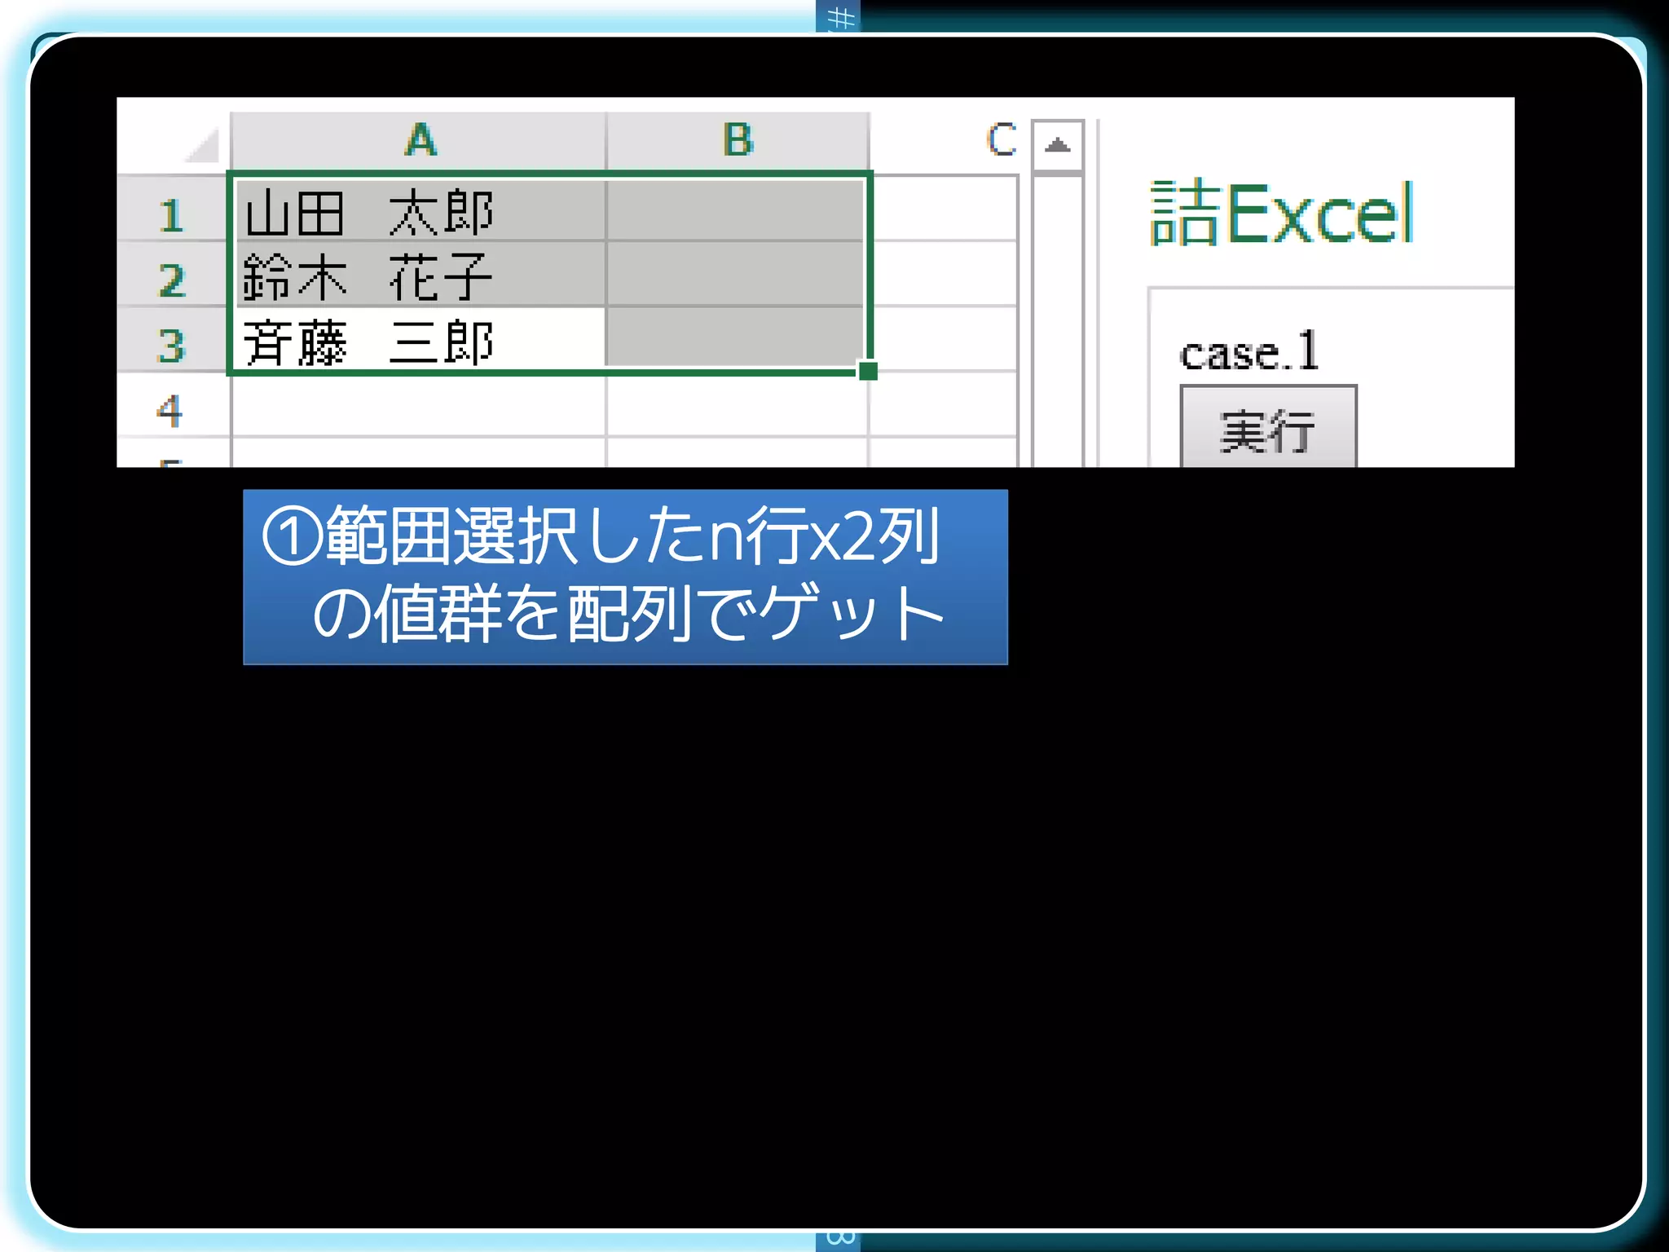Click the vertical scrollbar track

tap(1057, 321)
